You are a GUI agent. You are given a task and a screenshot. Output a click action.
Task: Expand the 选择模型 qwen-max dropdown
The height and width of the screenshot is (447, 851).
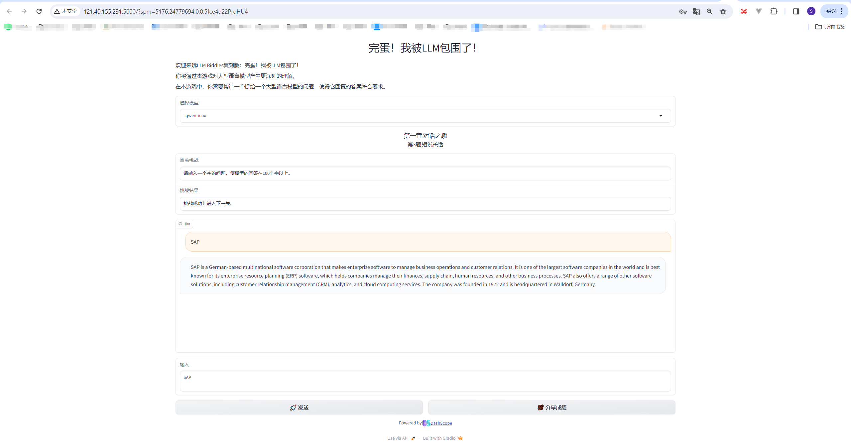tap(425, 116)
